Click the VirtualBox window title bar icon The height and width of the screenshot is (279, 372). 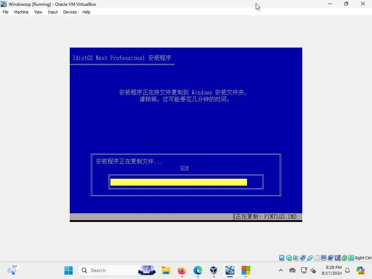[x=4, y=4]
